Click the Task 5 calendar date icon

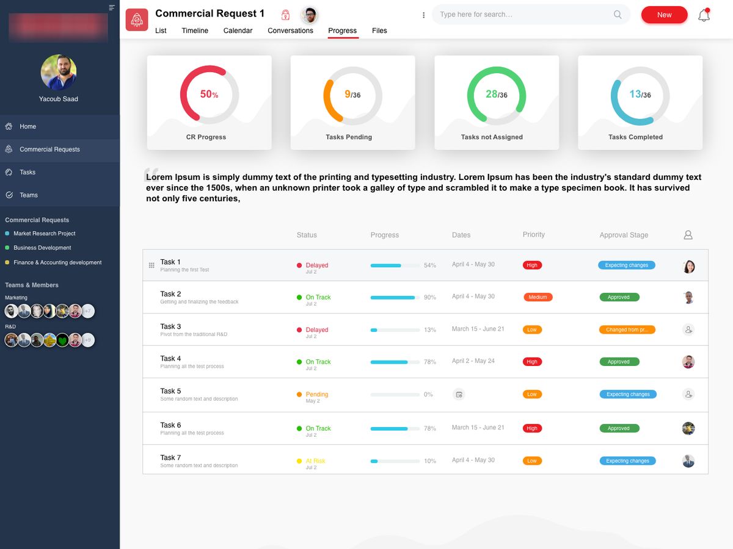(459, 395)
